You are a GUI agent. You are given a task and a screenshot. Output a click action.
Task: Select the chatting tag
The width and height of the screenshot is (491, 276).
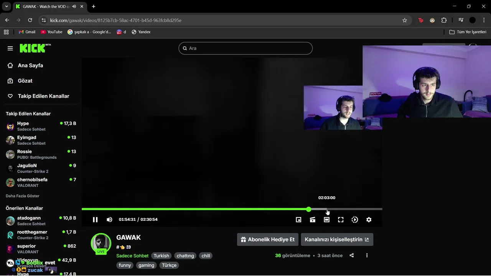185,256
